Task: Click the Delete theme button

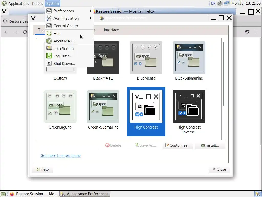Action: [x=113, y=145]
